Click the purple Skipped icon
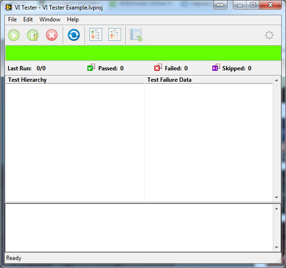Image resolution: width=286 pixels, height=268 pixels. click(x=216, y=67)
